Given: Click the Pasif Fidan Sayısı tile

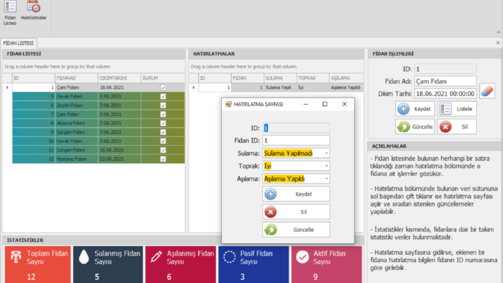Looking at the screenshot, I should 254,265.
